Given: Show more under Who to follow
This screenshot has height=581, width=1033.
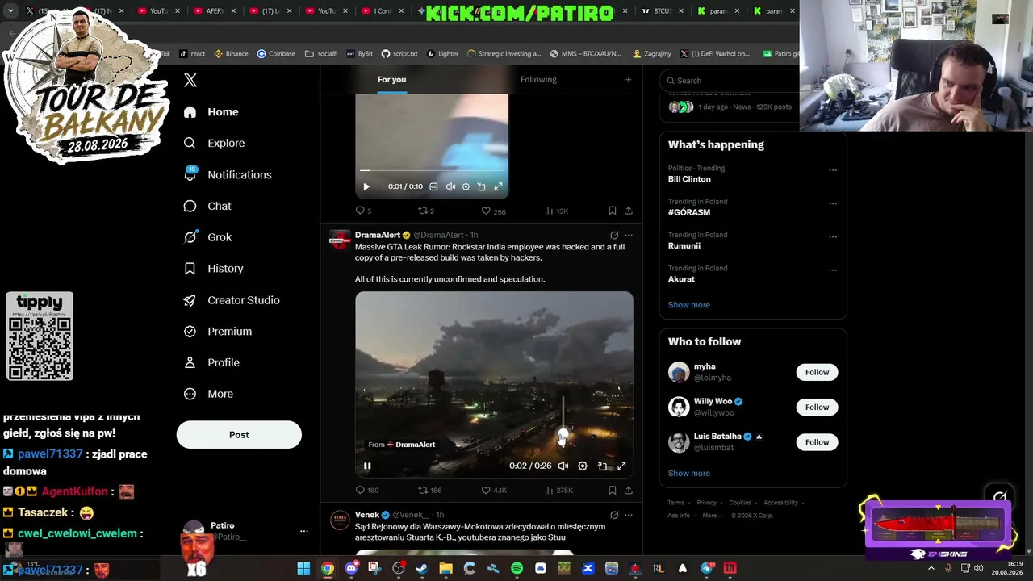Looking at the screenshot, I should [x=689, y=474].
